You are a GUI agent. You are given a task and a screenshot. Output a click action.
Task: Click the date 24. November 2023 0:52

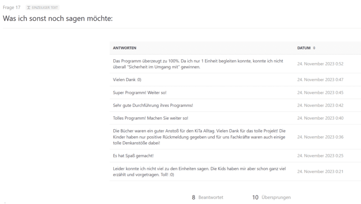[320, 64]
